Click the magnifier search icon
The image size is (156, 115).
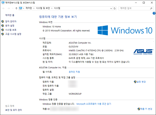click(151, 8)
